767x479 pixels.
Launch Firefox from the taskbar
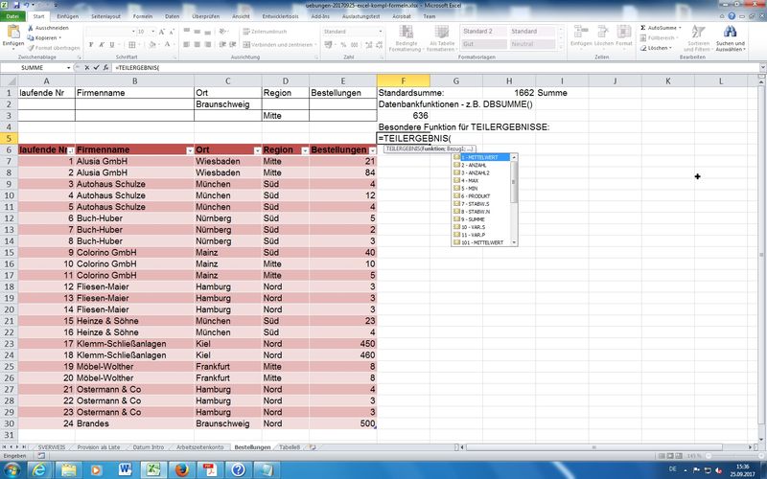click(179, 469)
